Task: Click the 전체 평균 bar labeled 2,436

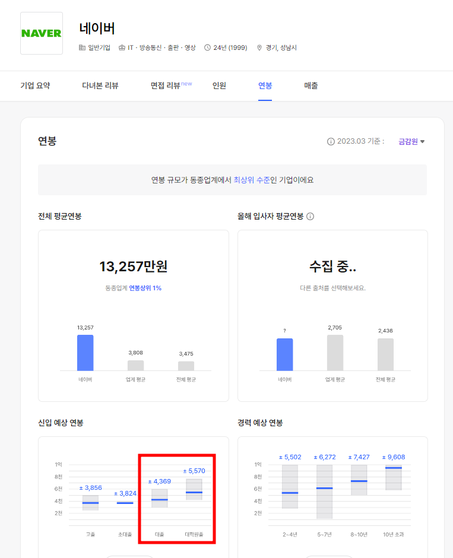Action: click(x=385, y=354)
